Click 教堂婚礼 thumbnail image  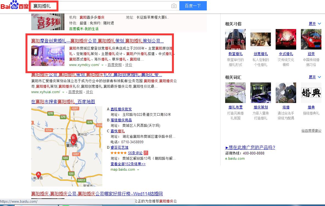(x=236, y=39)
